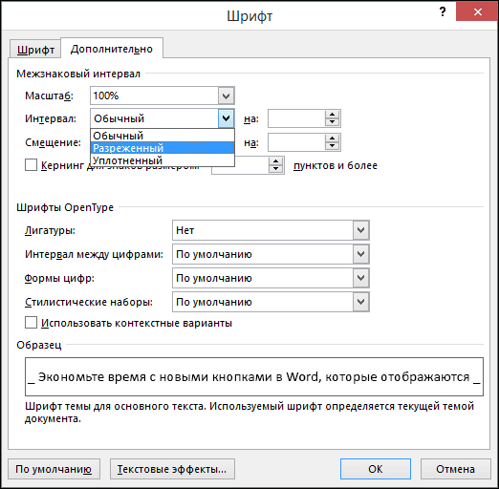Choose Разреженный from the interval list
This screenshot has height=489, width=499.
coord(163,148)
